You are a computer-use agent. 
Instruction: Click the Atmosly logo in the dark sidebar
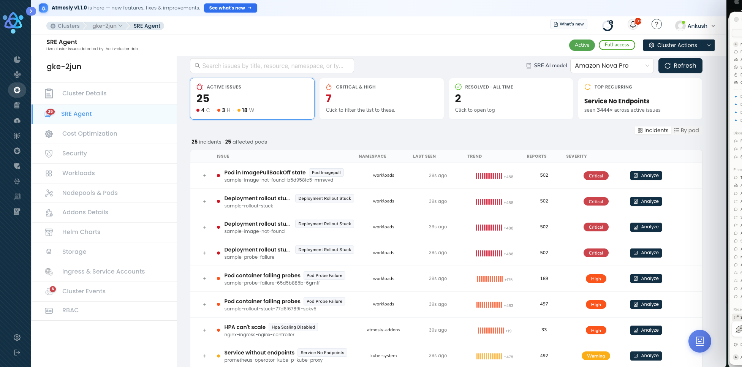pyautogui.click(x=13, y=22)
